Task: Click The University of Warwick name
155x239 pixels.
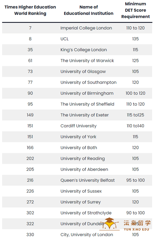Action: coord(87,61)
